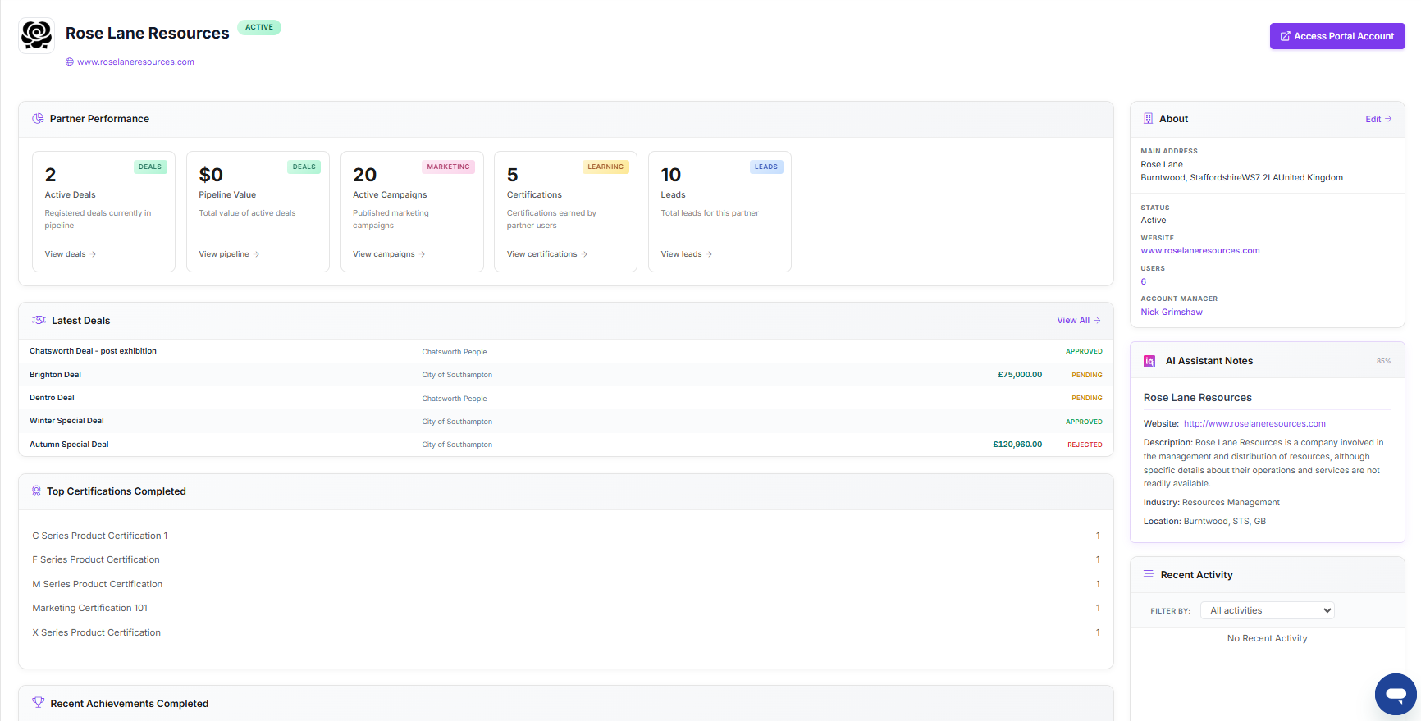Click the Rose Lane Resources rose logo
The image size is (1421, 721).
(x=37, y=35)
